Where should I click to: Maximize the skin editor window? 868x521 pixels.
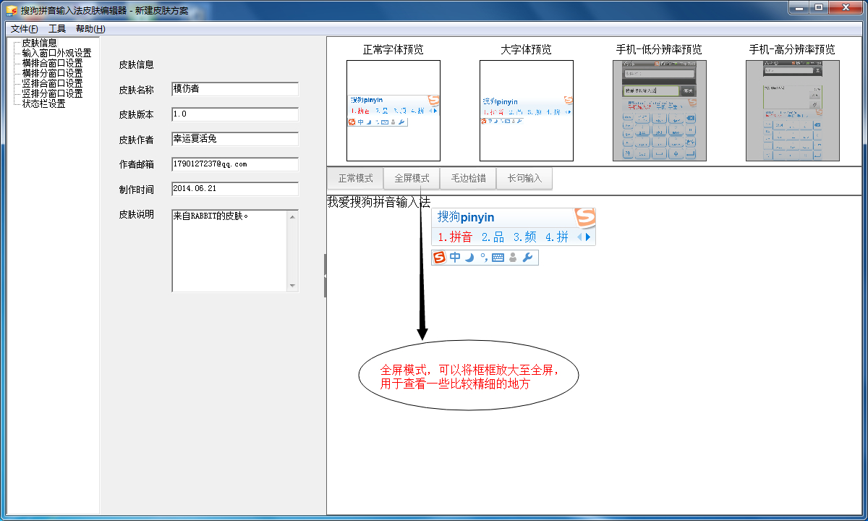(819, 7)
